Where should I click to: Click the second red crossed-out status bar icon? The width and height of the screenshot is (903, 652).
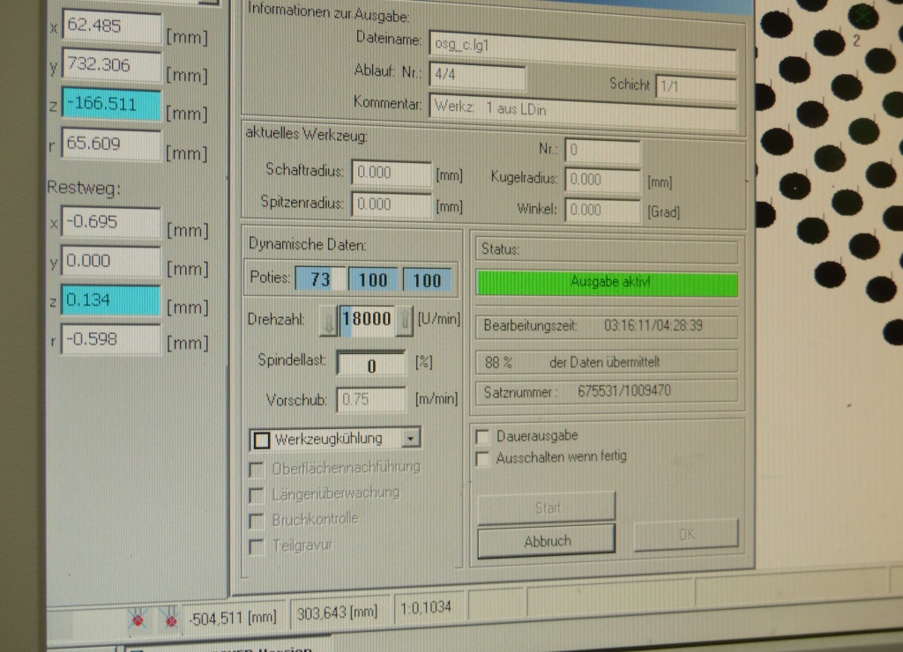[x=169, y=619]
